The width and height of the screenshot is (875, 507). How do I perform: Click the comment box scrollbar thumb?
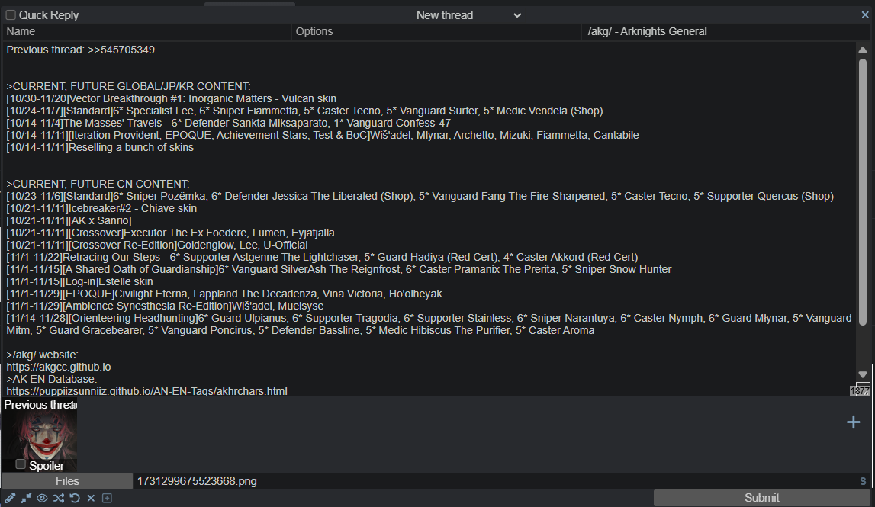[863, 191]
